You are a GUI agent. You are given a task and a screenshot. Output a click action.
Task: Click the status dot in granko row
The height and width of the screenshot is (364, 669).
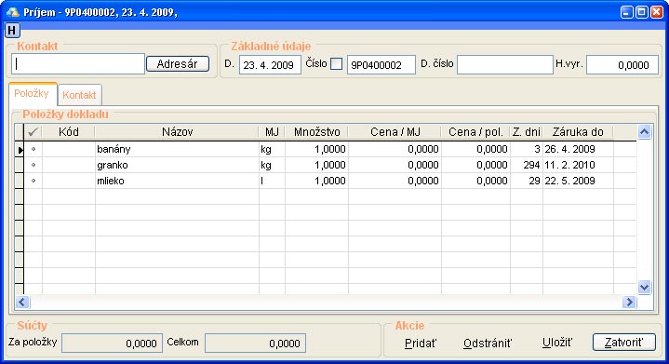pos(33,165)
